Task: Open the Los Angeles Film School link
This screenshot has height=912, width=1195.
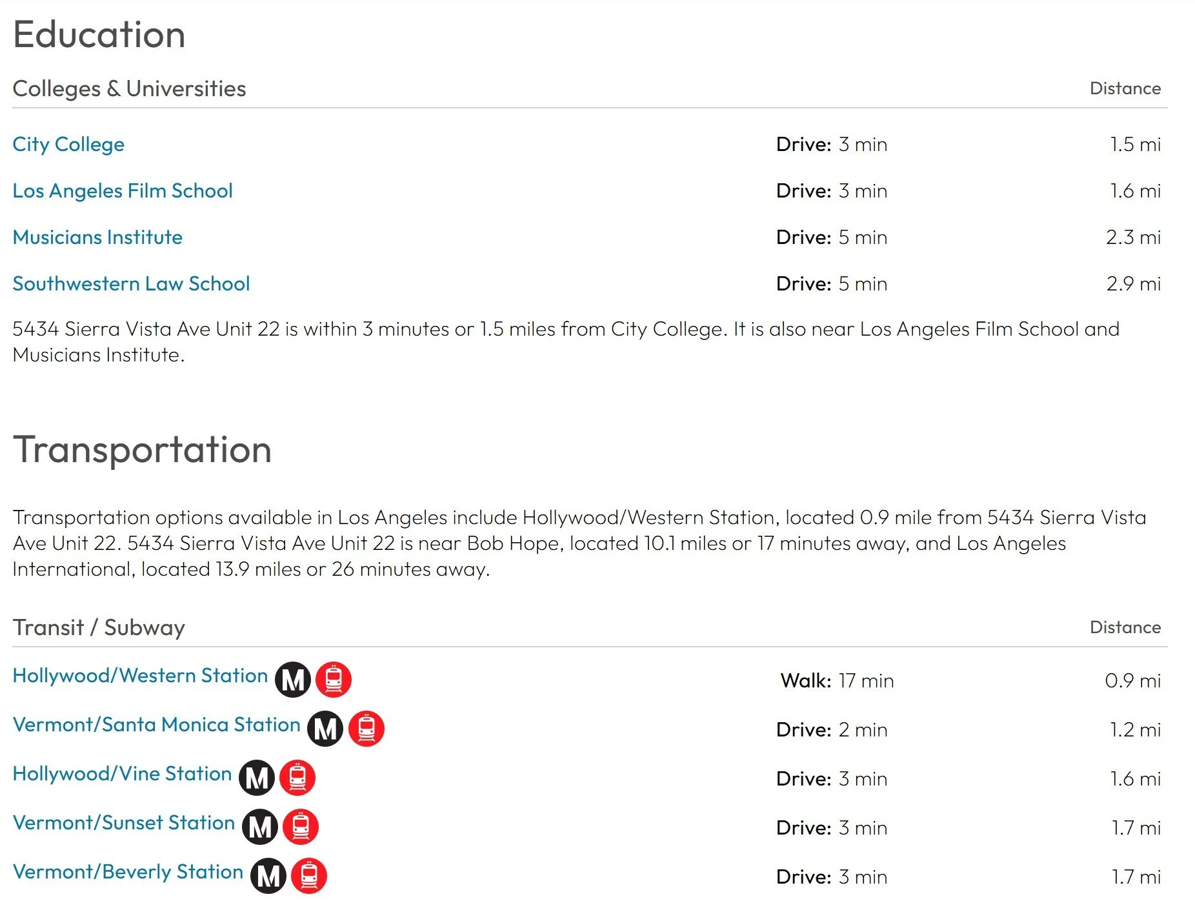Action: point(123,190)
